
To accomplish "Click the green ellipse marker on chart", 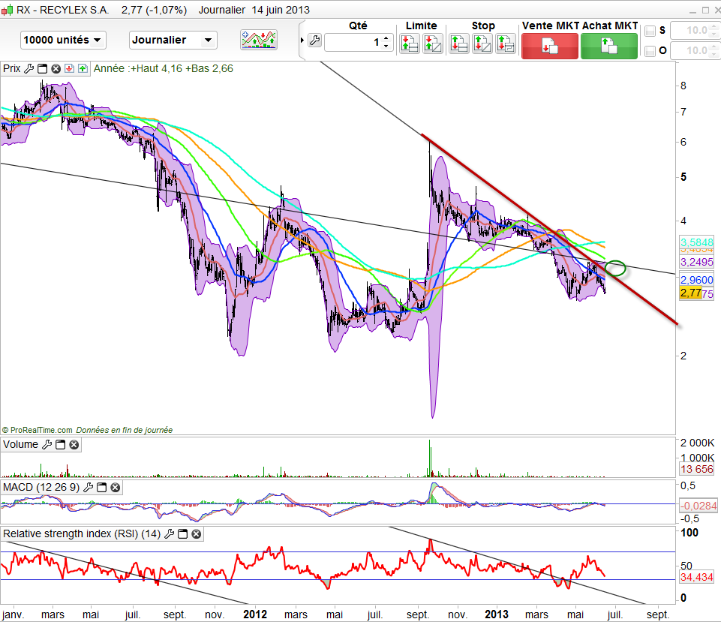I will tap(615, 267).
